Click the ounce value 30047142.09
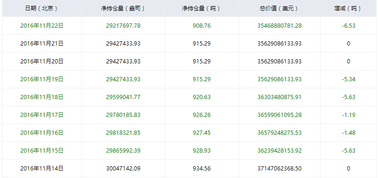This screenshot has width=378, height=178. (x=123, y=169)
